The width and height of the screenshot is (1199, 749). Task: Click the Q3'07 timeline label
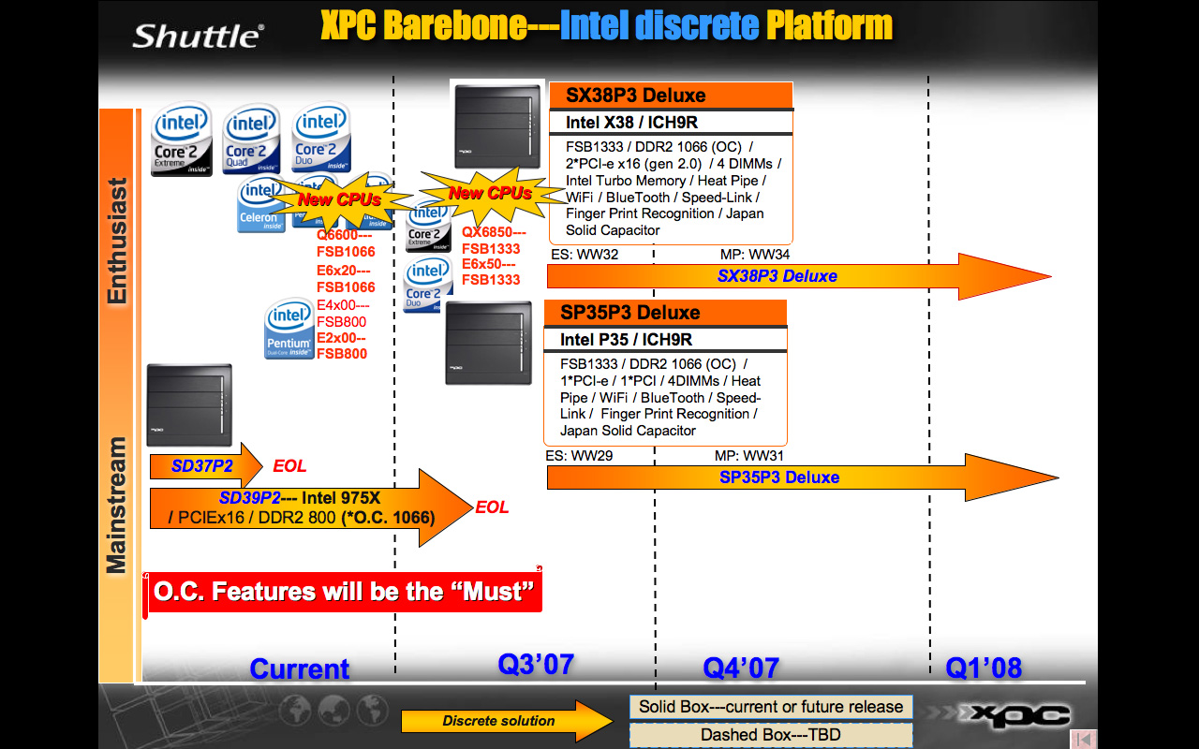[x=535, y=665]
